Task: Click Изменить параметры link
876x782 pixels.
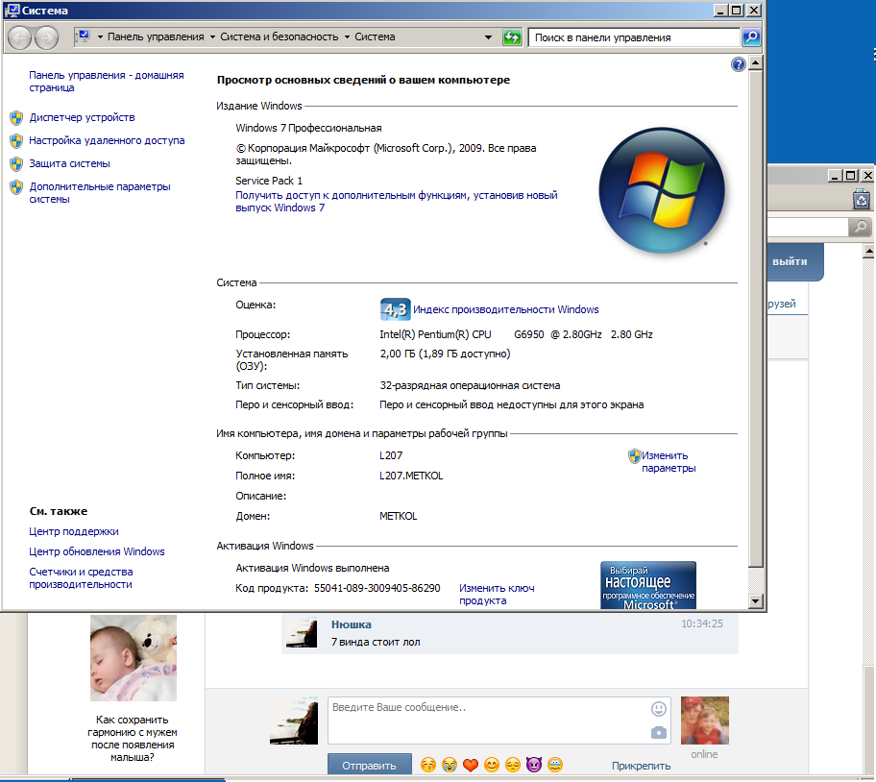Action: tap(669, 462)
